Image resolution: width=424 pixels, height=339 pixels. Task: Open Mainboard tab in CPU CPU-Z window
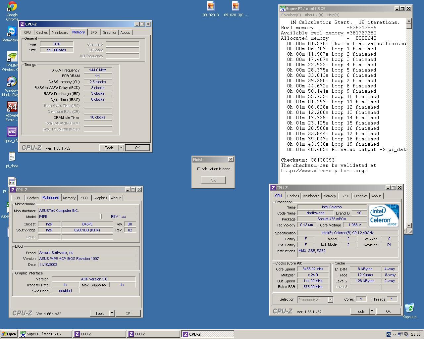click(311, 196)
